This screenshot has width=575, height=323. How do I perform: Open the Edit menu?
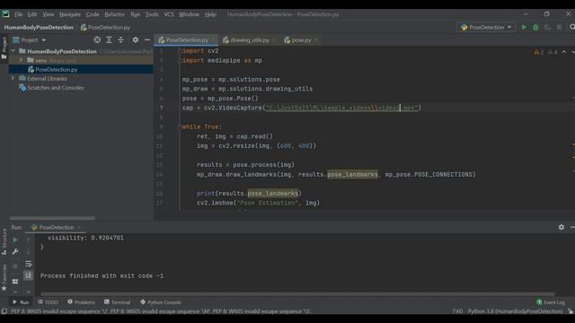click(32, 14)
